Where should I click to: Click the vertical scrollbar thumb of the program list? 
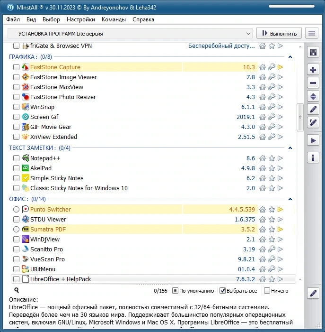coord(300,117)
